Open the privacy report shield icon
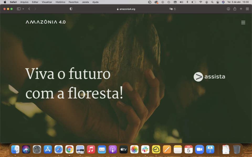Screen dimensions: 252x157 [x=71, y=9]
